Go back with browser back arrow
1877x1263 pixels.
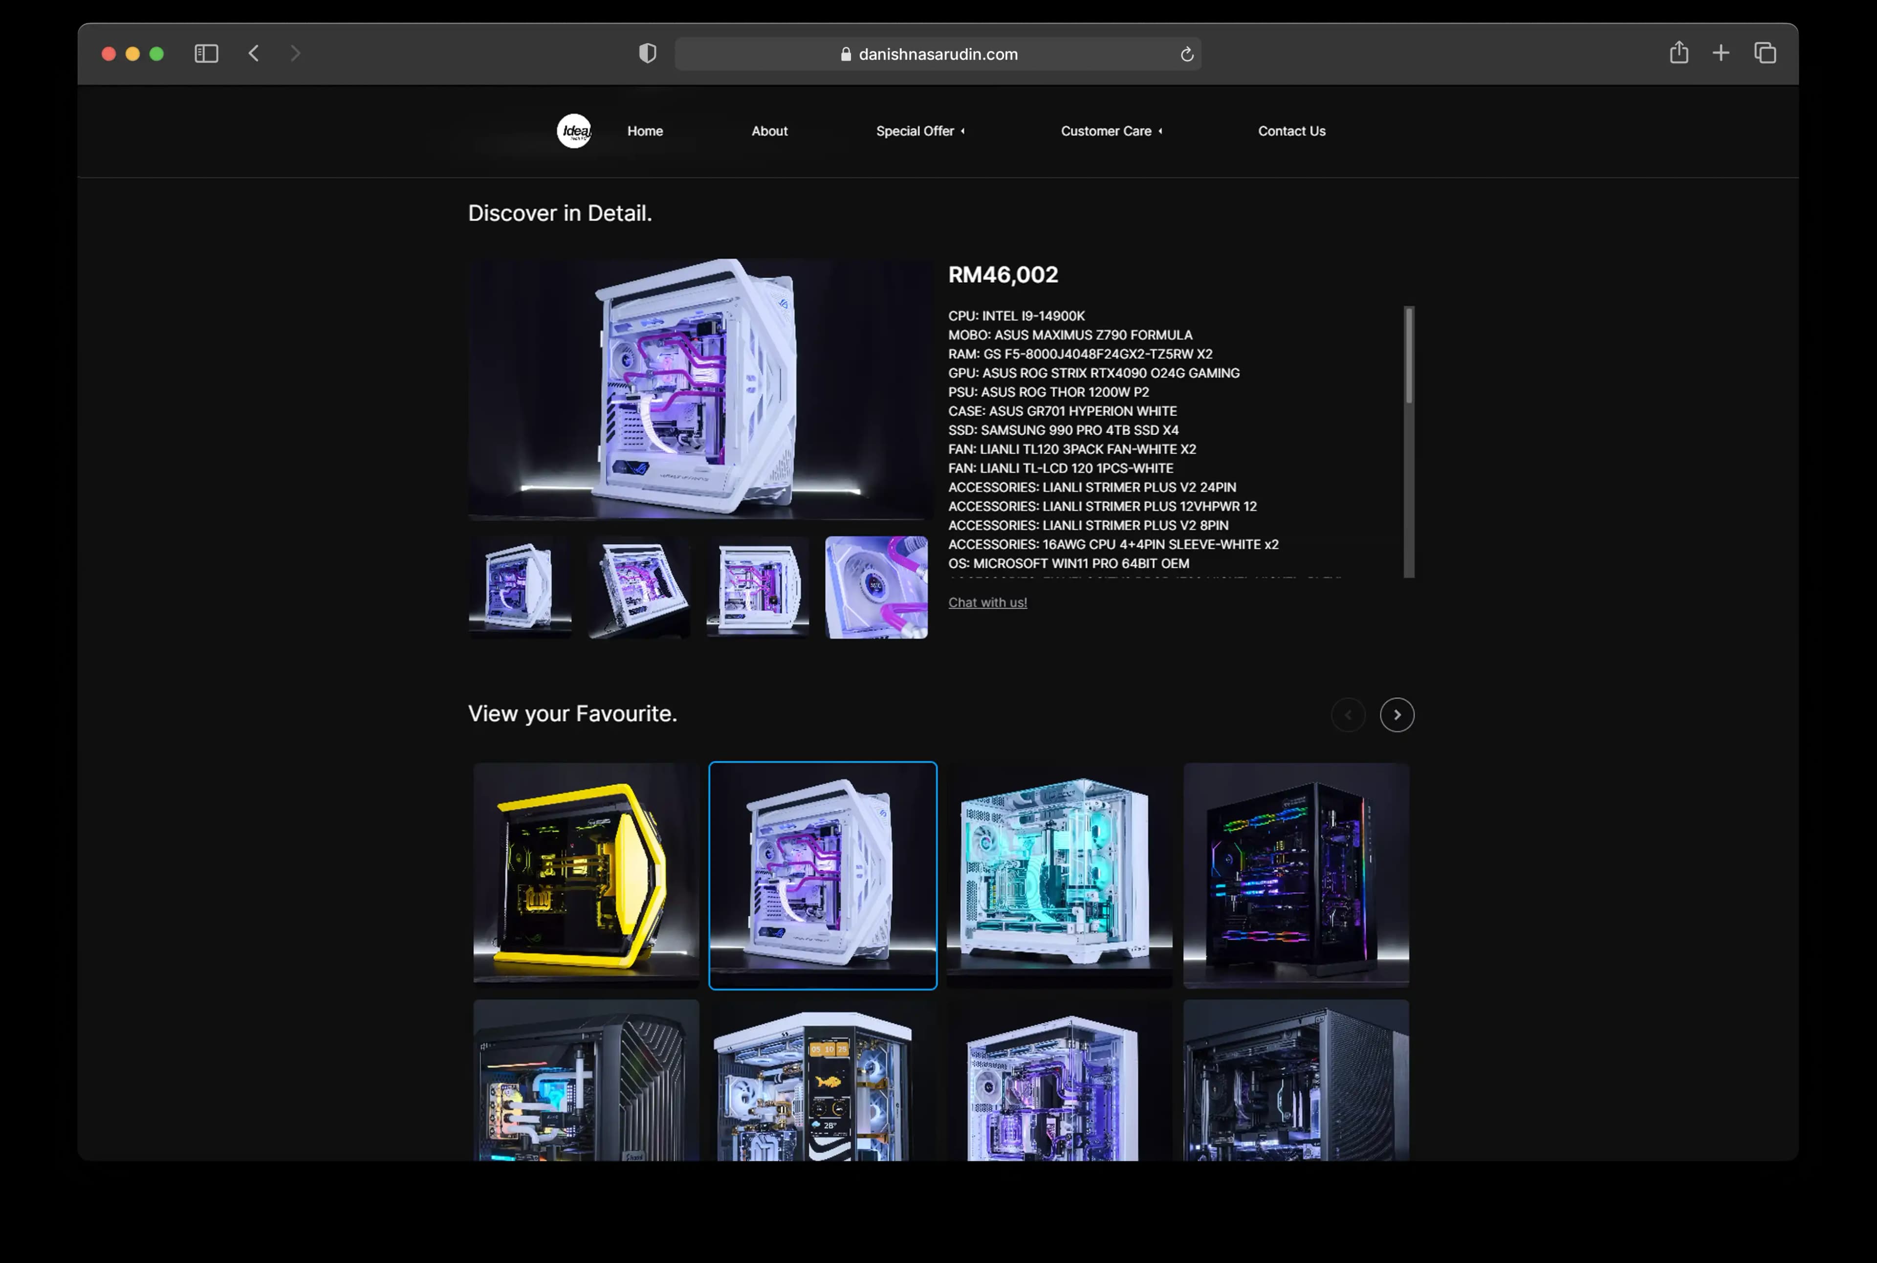pos(254,53)
